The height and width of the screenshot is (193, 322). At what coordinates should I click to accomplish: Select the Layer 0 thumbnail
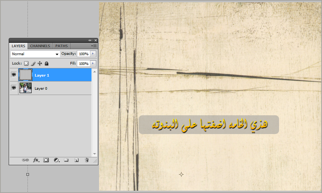[x=26, y=88]
